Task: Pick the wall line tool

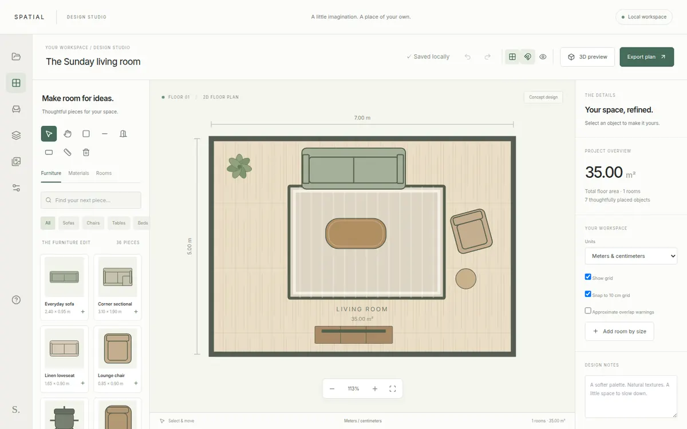Action: click(105, 134)
